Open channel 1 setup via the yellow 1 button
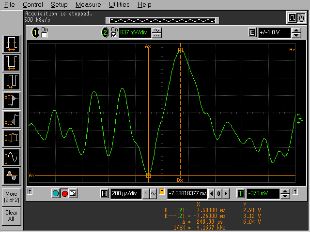310x232 pixels. (x=35, y=32)
